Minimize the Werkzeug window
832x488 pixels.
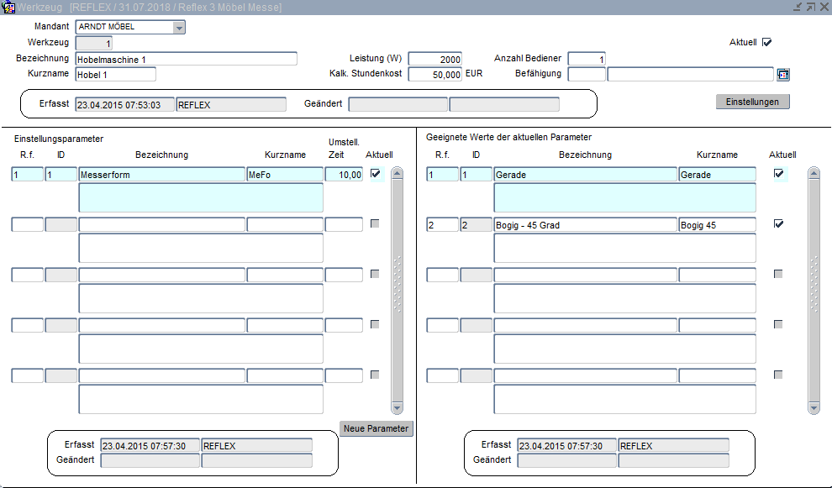coord(797,7)
